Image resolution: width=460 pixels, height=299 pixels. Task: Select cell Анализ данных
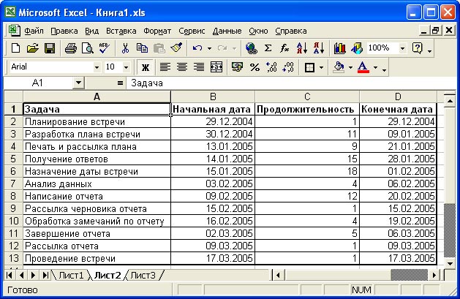[x=97, y=183]
